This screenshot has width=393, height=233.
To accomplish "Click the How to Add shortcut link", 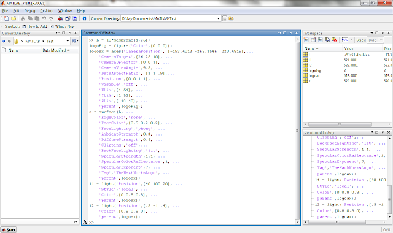I will (x=34, y=26).
